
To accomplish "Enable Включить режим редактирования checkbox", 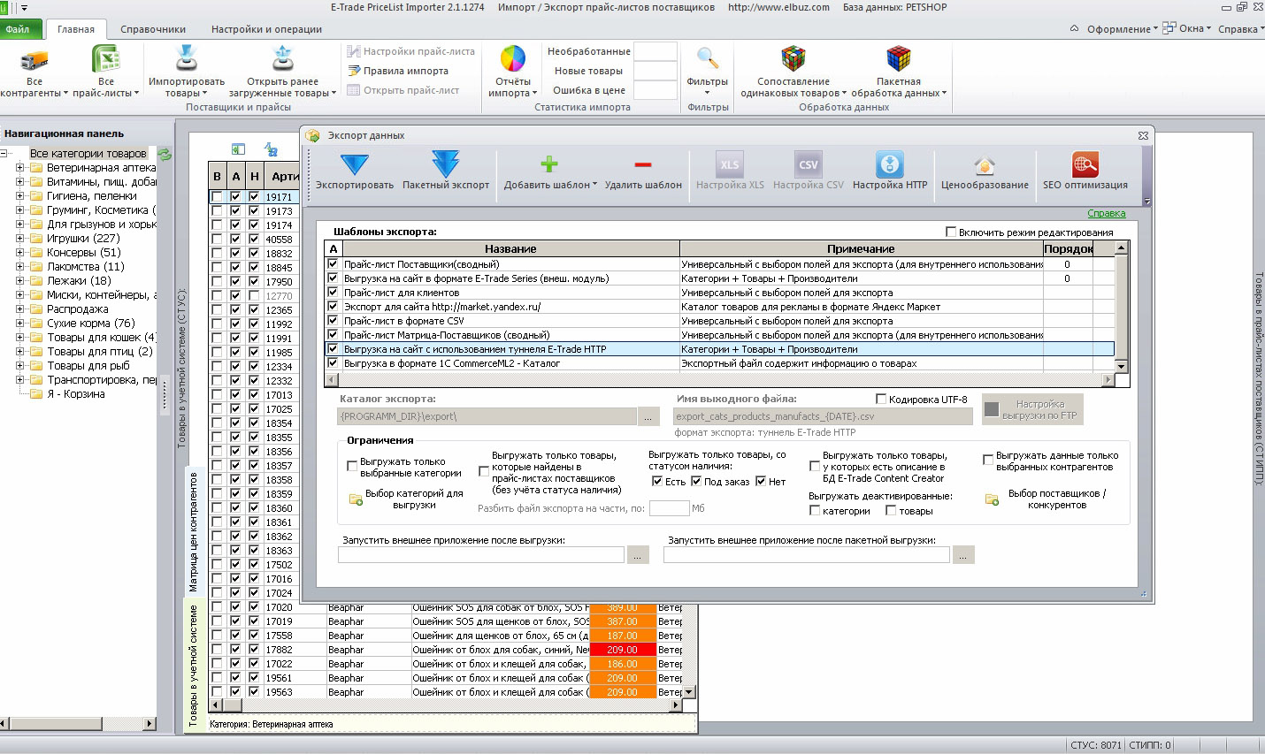I will pyautogui.click(x=952, y=232).
